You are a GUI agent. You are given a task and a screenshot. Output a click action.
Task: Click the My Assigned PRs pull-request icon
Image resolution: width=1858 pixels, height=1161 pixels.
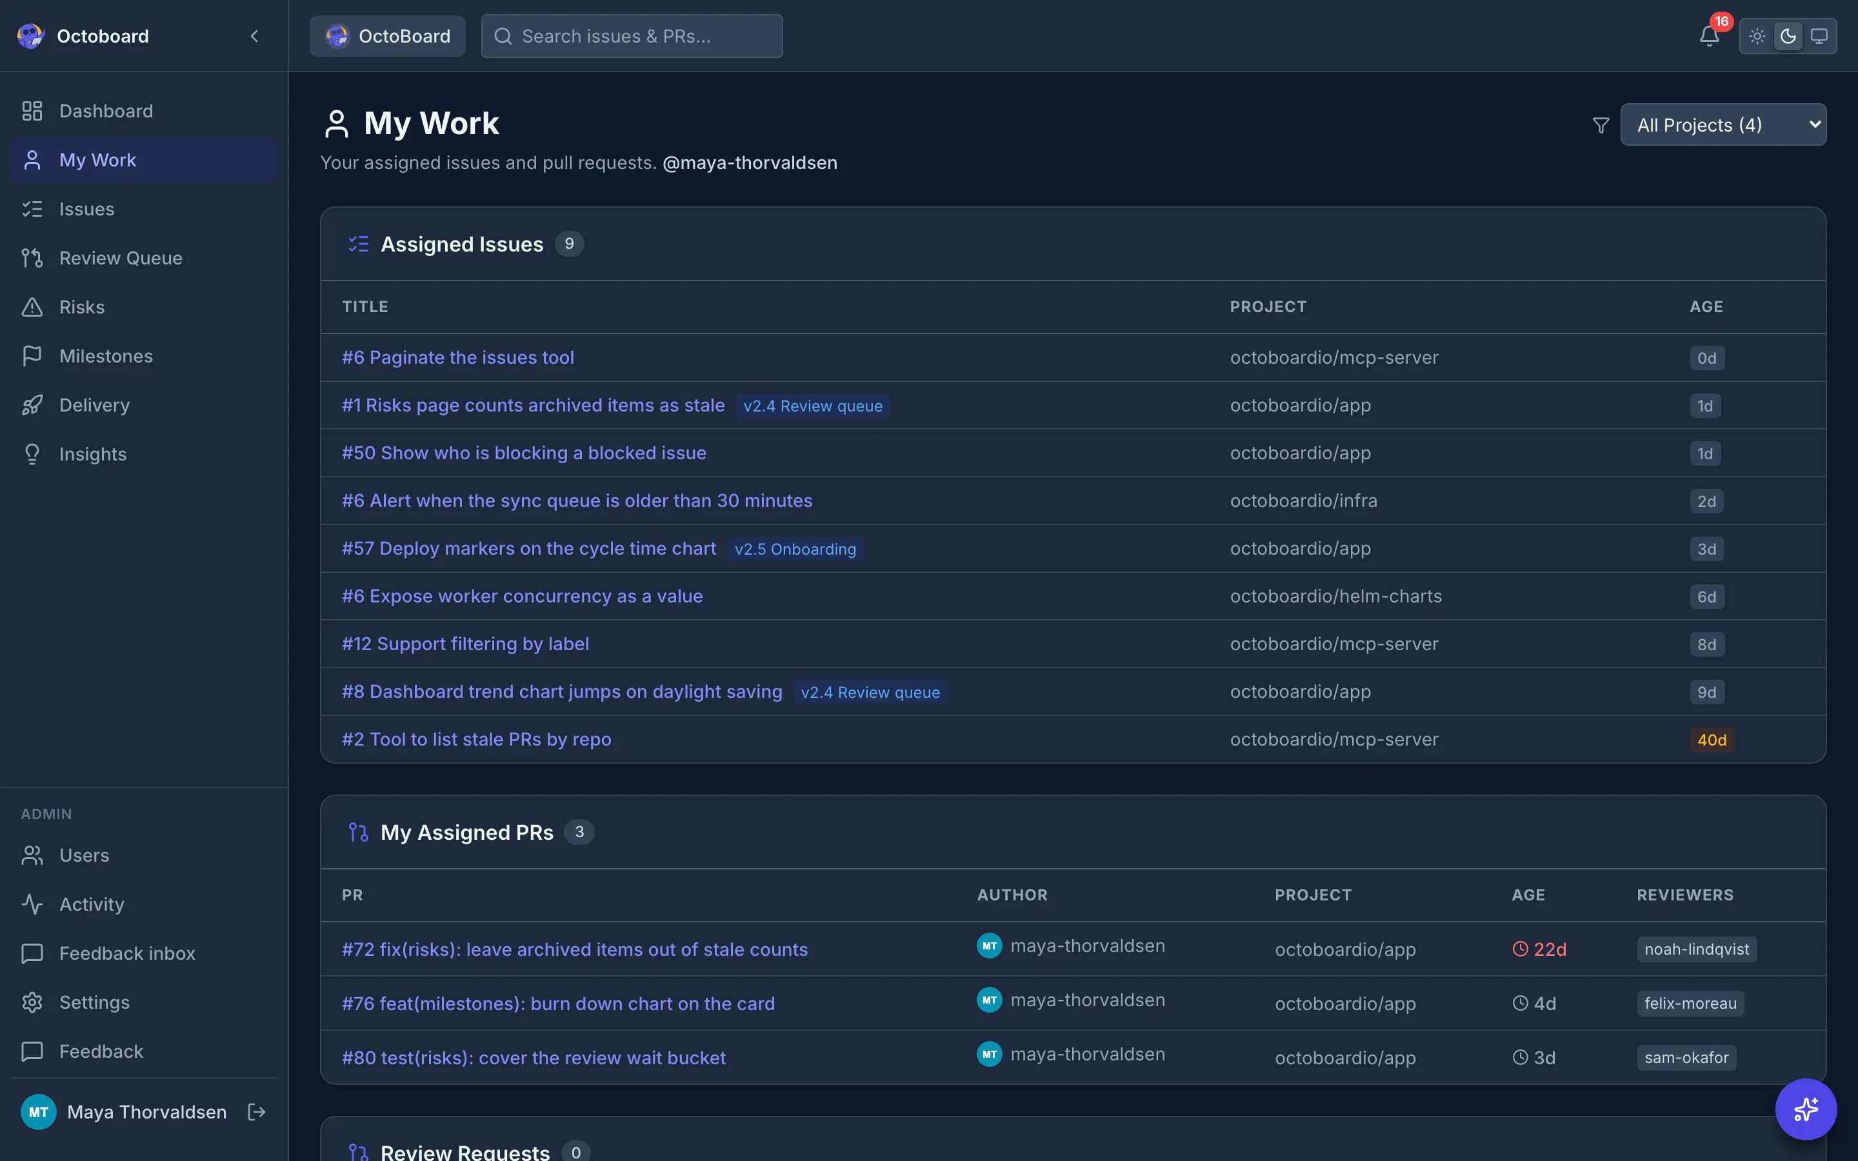click(359, 832)
